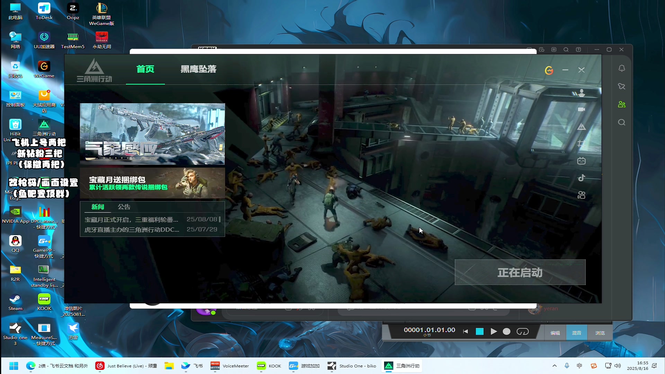Open the film camera icon at sidebar bottom
The width and height of the screenshot is (665, 374).
click(582, 195)
